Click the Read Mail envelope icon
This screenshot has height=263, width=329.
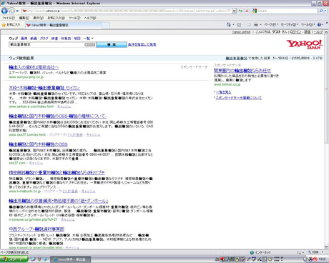click(249, 24)
